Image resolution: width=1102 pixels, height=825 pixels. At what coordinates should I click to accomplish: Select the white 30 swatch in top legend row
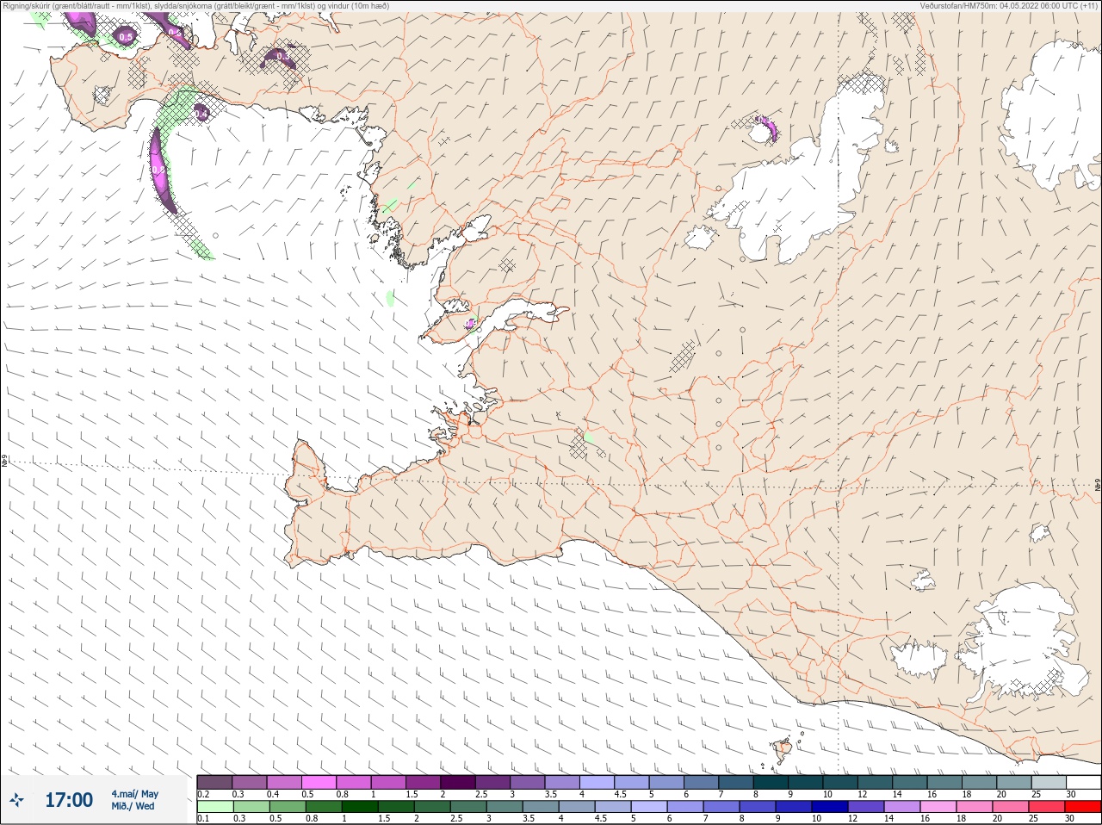1083,782
